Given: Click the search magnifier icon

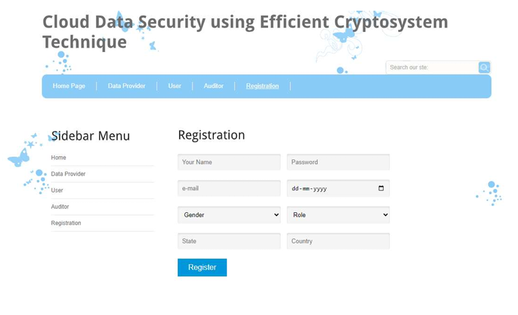Looking at the screenshot, I should click(484, 67).
